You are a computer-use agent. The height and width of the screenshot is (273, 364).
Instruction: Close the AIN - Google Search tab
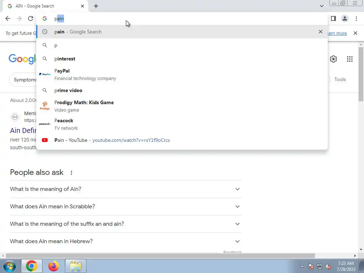pos(82,6)
